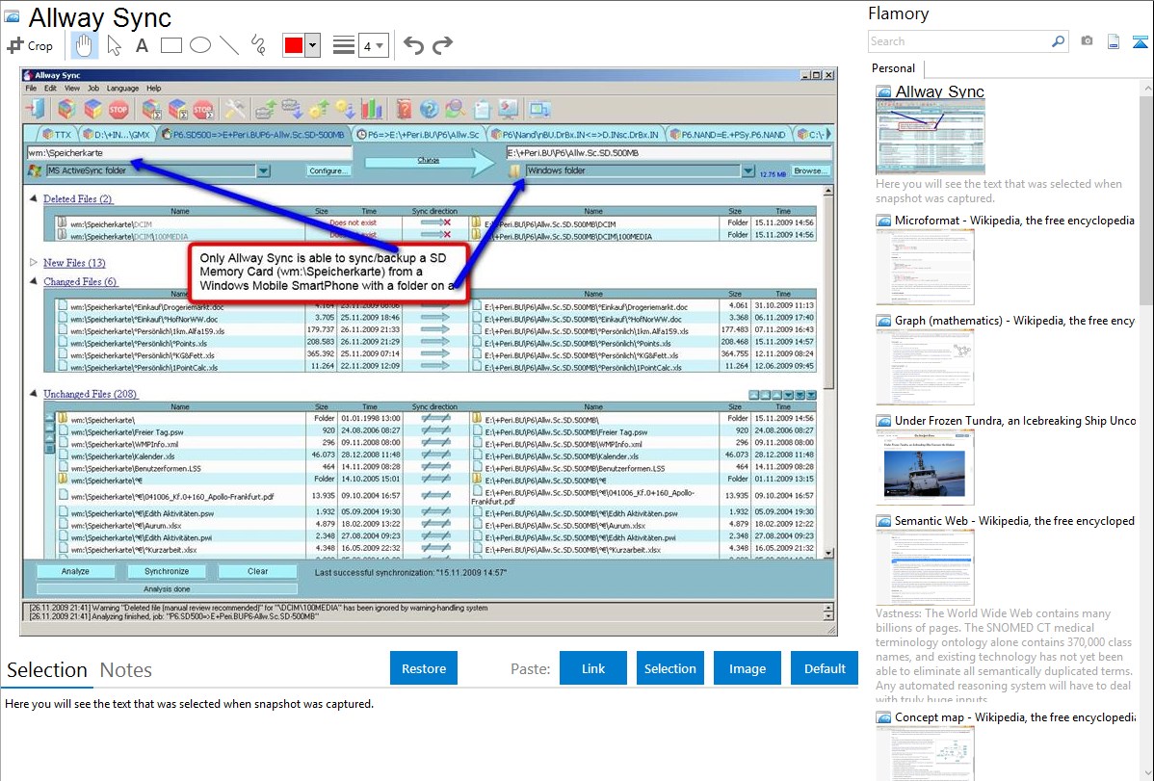Click the Paste Default button

click(825, 668)
